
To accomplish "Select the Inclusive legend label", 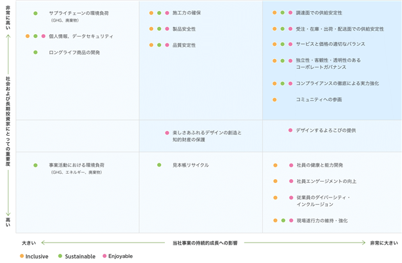I will point(37,256).
